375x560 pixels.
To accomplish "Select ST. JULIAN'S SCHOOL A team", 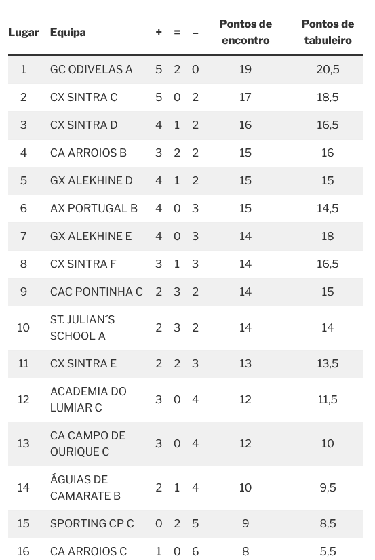I will click(83, 328).
